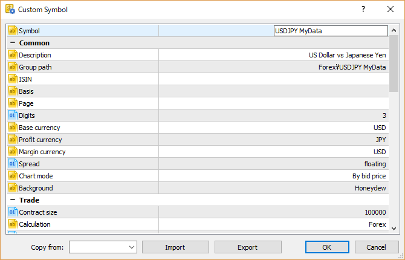This screenshot has width=405, height=260.
Task: Open the Copy from dropdown
Action: pos(132,247)
